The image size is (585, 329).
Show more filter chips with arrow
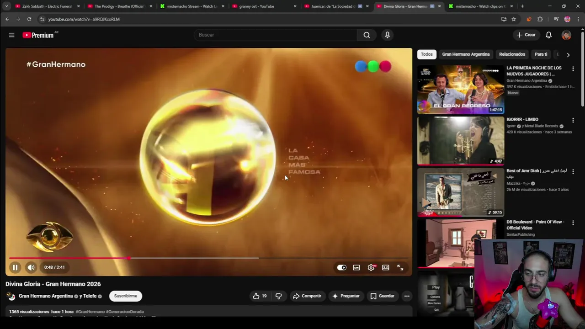point(568,55)
